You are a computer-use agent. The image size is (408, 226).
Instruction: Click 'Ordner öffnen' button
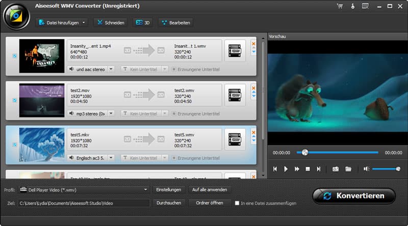point(210,203)
